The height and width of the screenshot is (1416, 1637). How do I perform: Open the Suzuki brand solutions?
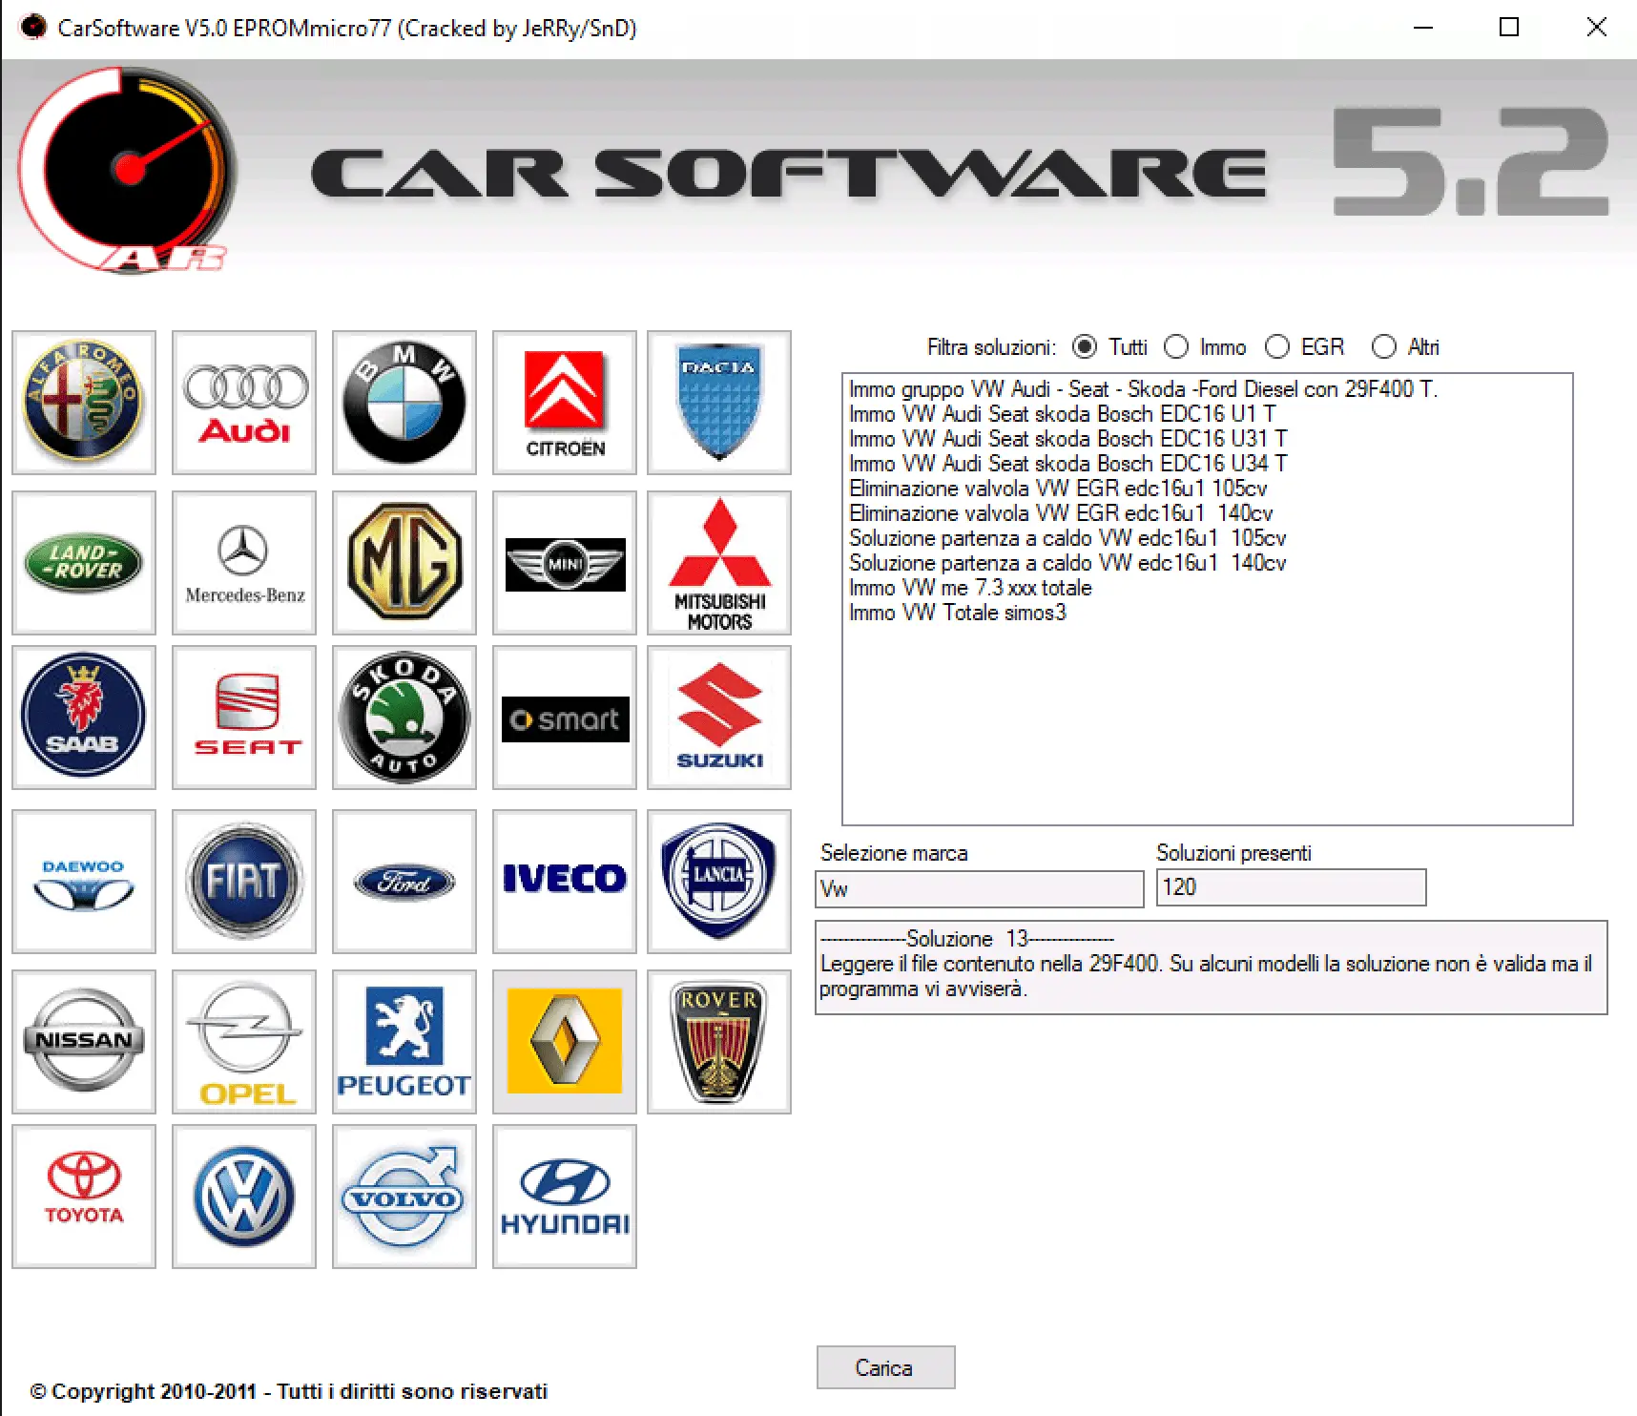click(x=719, y=717)
